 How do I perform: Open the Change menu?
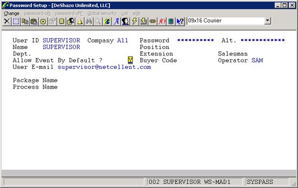point(11,13)
